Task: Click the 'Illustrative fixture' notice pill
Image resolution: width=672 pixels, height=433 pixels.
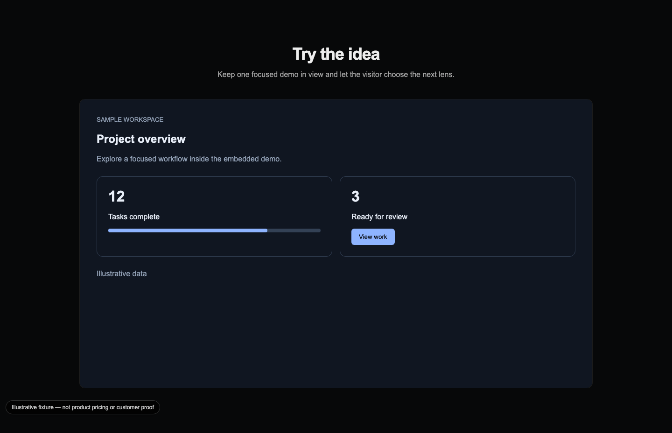Action: (x=83, y=407)
